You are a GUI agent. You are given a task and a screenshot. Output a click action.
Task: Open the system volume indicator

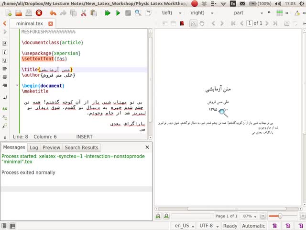click(x=278, y=3)
